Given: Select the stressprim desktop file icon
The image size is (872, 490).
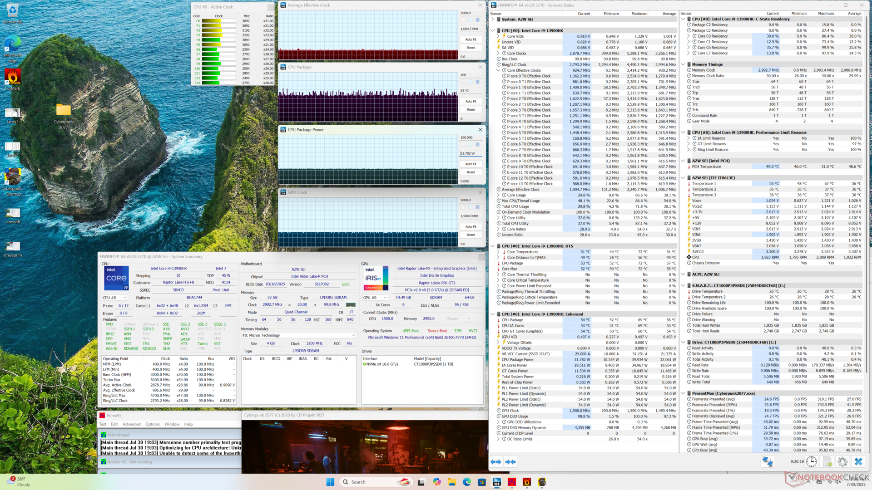Looking at the screenshot, I should coord(12,250).
